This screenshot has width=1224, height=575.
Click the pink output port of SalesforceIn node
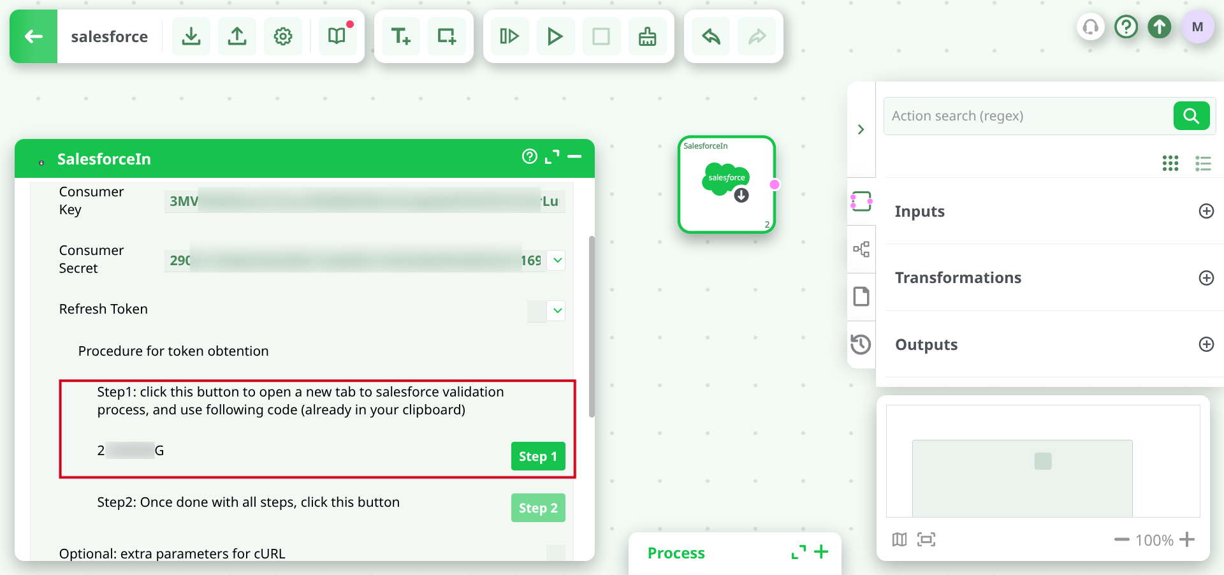(775, 184)
